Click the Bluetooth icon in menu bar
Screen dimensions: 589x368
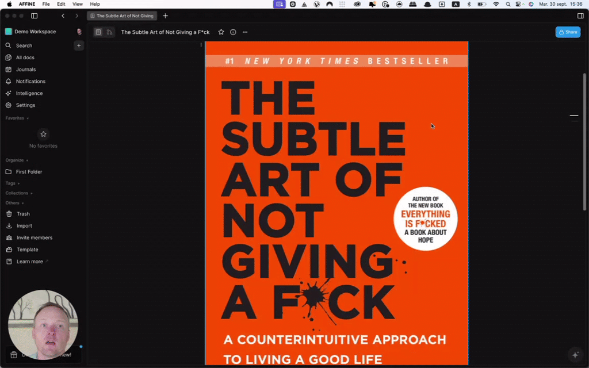[x=469, y=4]
